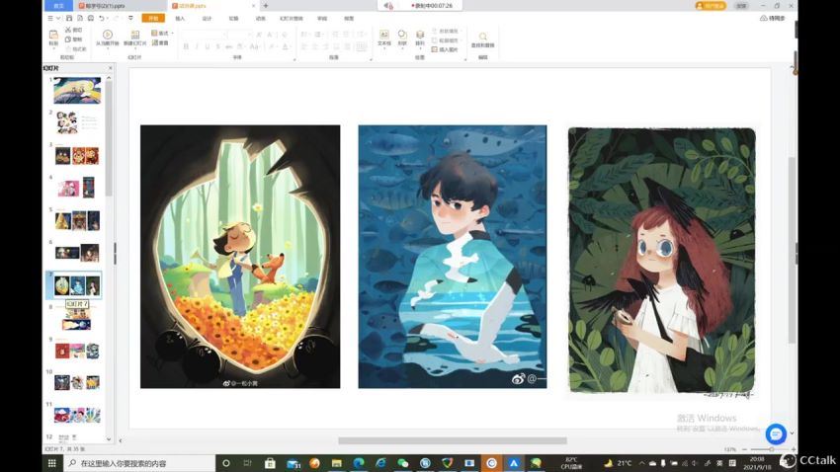The width and height of the screenshot is (840, 472).
Task: Expand the Arrange dropdown arrow
Action: (420, 48)
